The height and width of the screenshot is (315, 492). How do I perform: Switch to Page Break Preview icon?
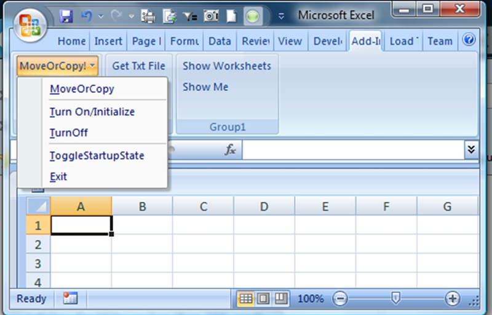pos(281,298)
